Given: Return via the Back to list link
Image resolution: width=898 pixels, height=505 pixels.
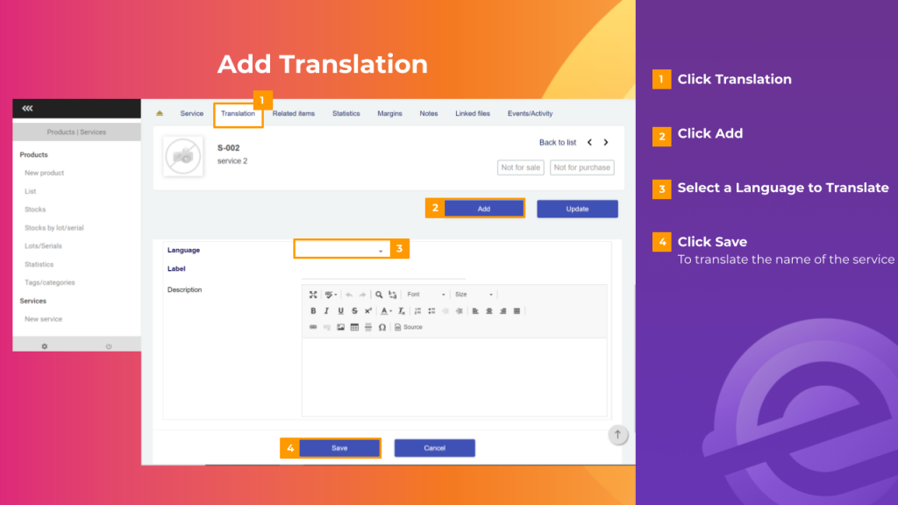Looking at the screenshot, I should (x=558, y=141).
